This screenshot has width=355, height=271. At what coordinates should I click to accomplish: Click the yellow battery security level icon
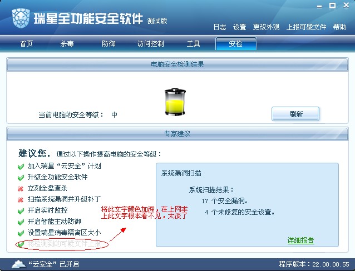coord(175,102)
